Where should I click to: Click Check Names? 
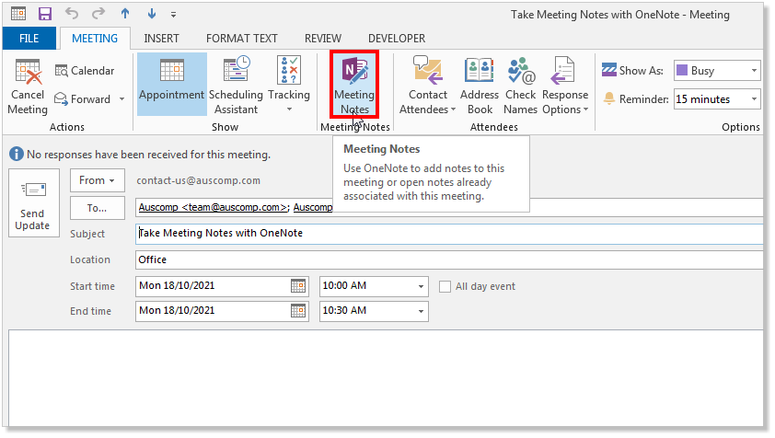coord(520,86)
